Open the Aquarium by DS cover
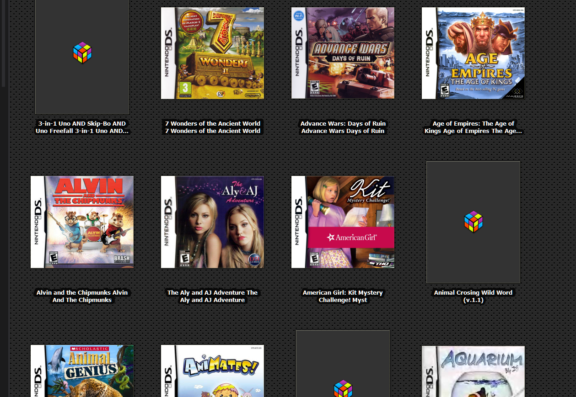 (473, 371)
